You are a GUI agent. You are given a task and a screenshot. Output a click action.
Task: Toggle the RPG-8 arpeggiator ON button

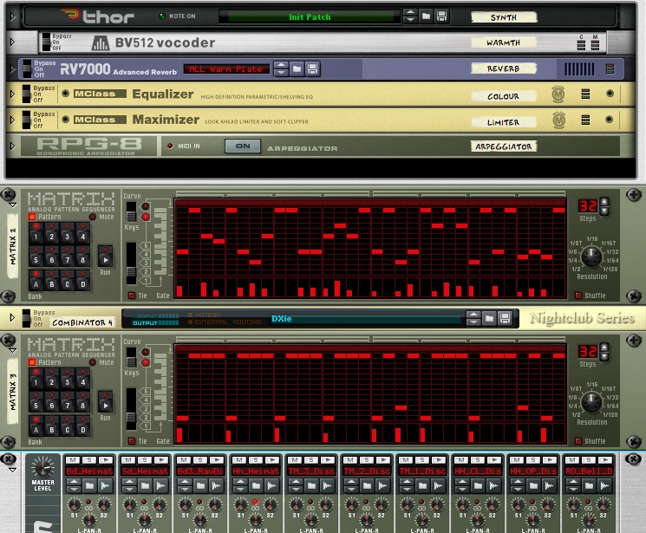[243, 146]
